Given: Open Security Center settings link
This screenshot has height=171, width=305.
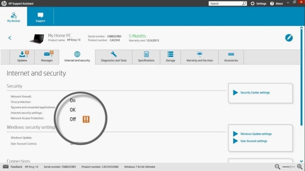Looking at the screenshot, I should [x=255, y=93].
